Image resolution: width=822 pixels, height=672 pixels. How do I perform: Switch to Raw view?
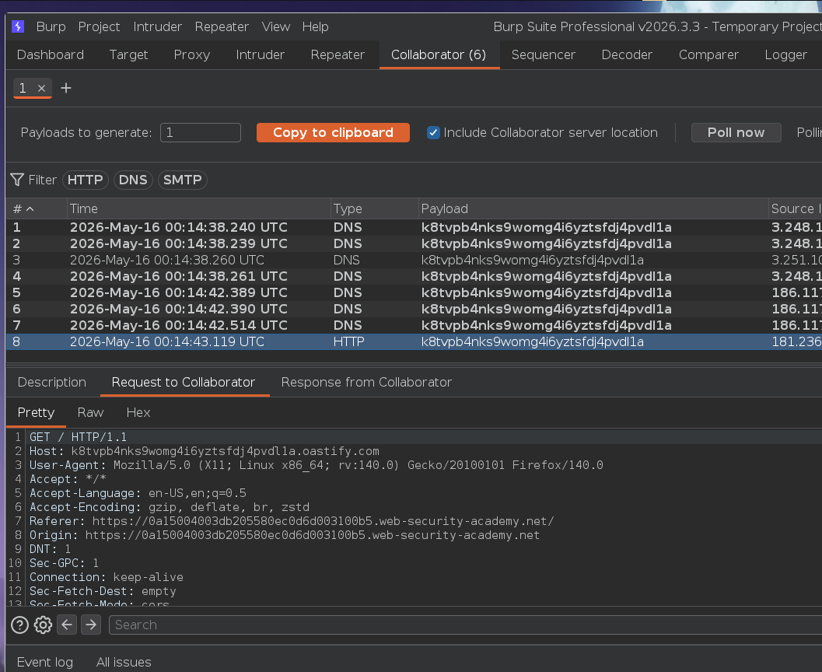[91, 412]
